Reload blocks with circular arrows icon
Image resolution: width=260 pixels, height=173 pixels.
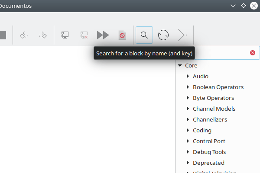tap(163, 35)
